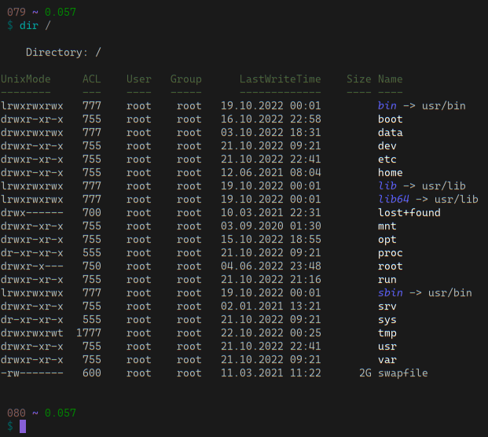Click the 'usr/bin' target of sbin

click(x=450, y=293)
